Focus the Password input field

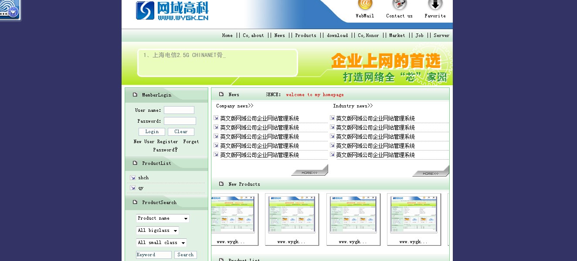point(180,121)
